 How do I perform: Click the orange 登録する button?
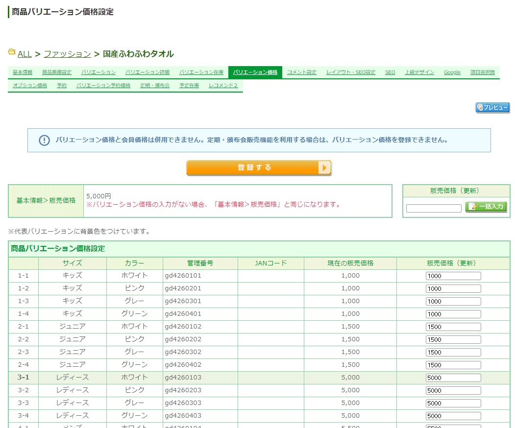tap(259, 167)
